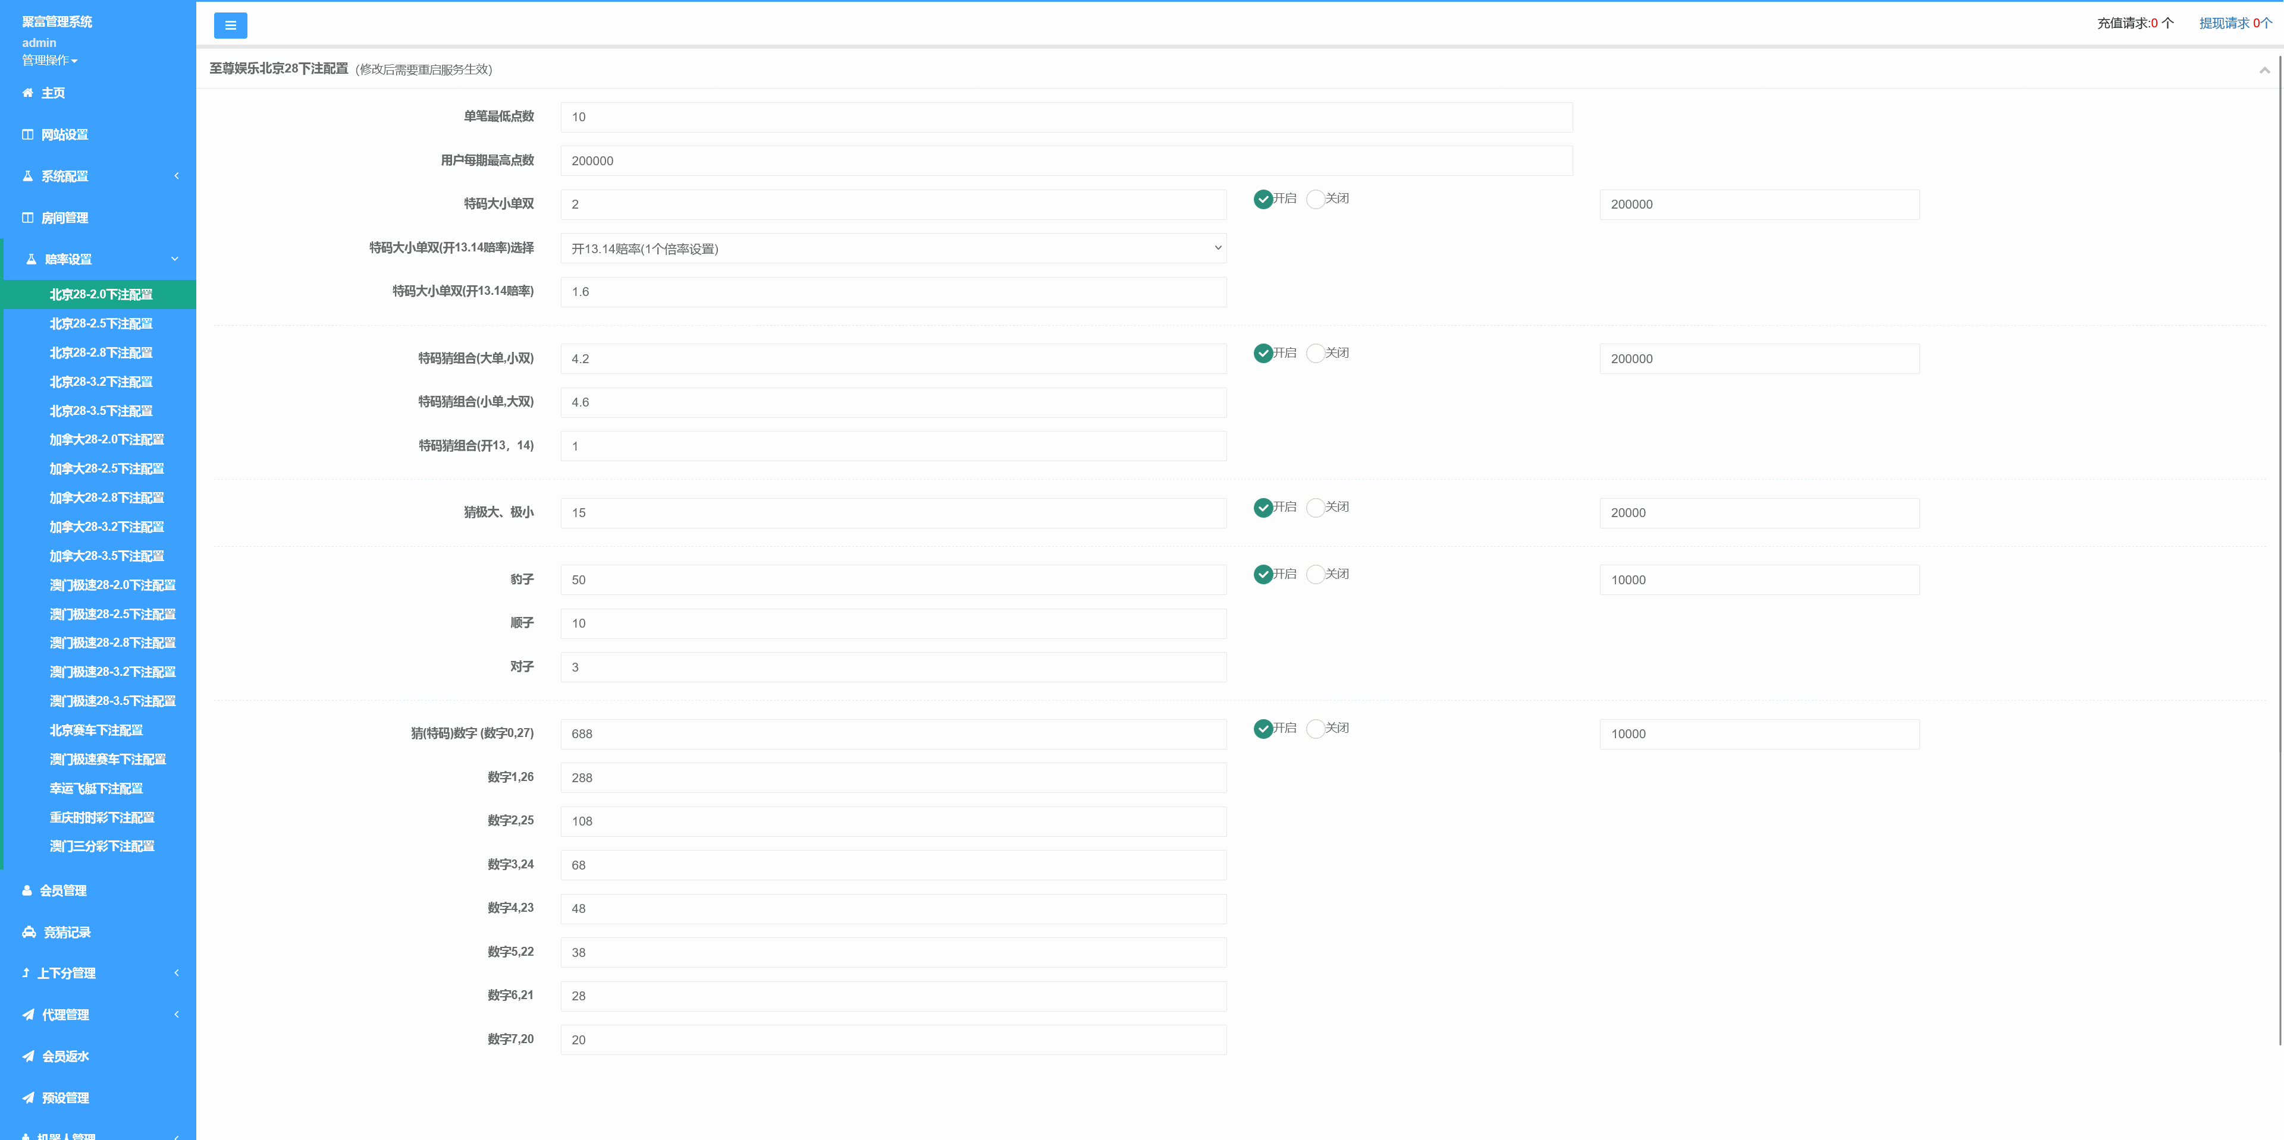Screen dimensions: 2284x1140
Task: Select 开启 radio for 猜极大、极小
Action: (x=1263, y=508)
